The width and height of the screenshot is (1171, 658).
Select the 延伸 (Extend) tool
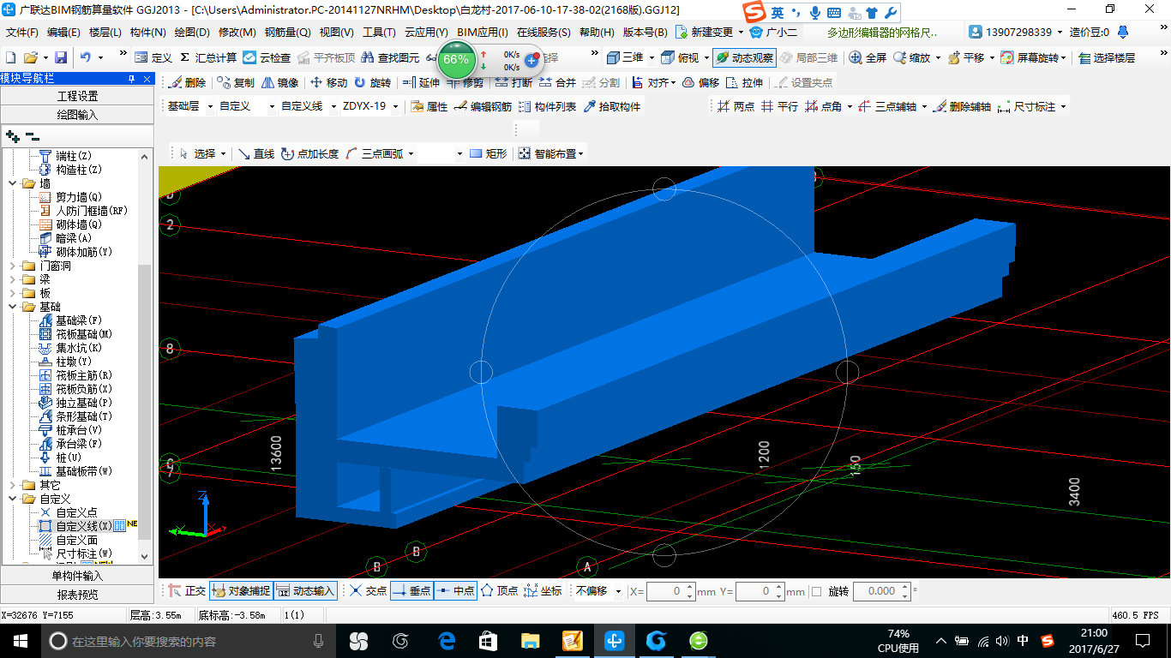(421, 83)
